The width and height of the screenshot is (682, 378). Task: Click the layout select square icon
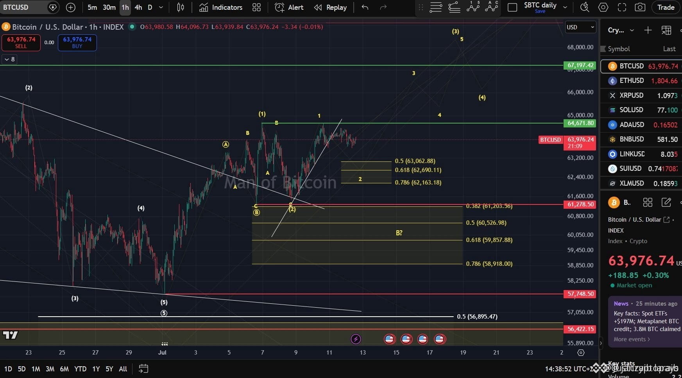pyautogui.click(x=512, y=7)
